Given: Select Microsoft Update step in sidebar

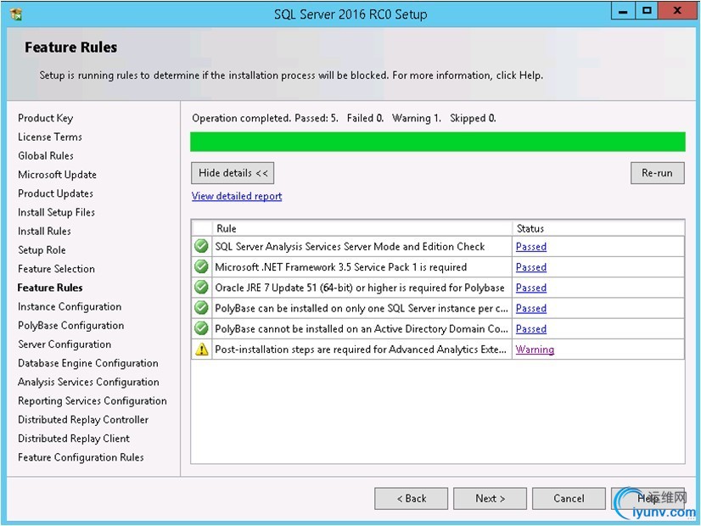Looking at the screenshot, I should click(x=57, y=175).
